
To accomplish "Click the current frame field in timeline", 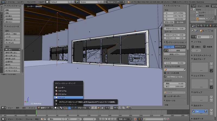I will point(90,119).
